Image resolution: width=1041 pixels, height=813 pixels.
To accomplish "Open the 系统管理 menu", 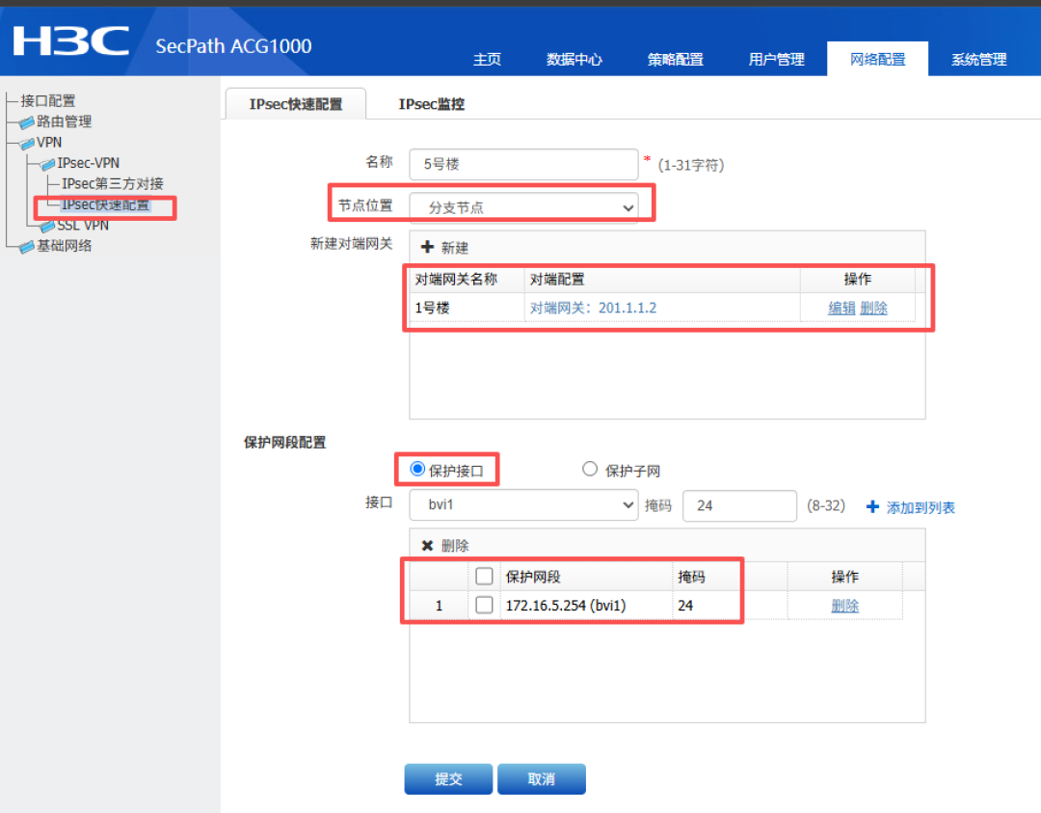I will tap(978, 59).
